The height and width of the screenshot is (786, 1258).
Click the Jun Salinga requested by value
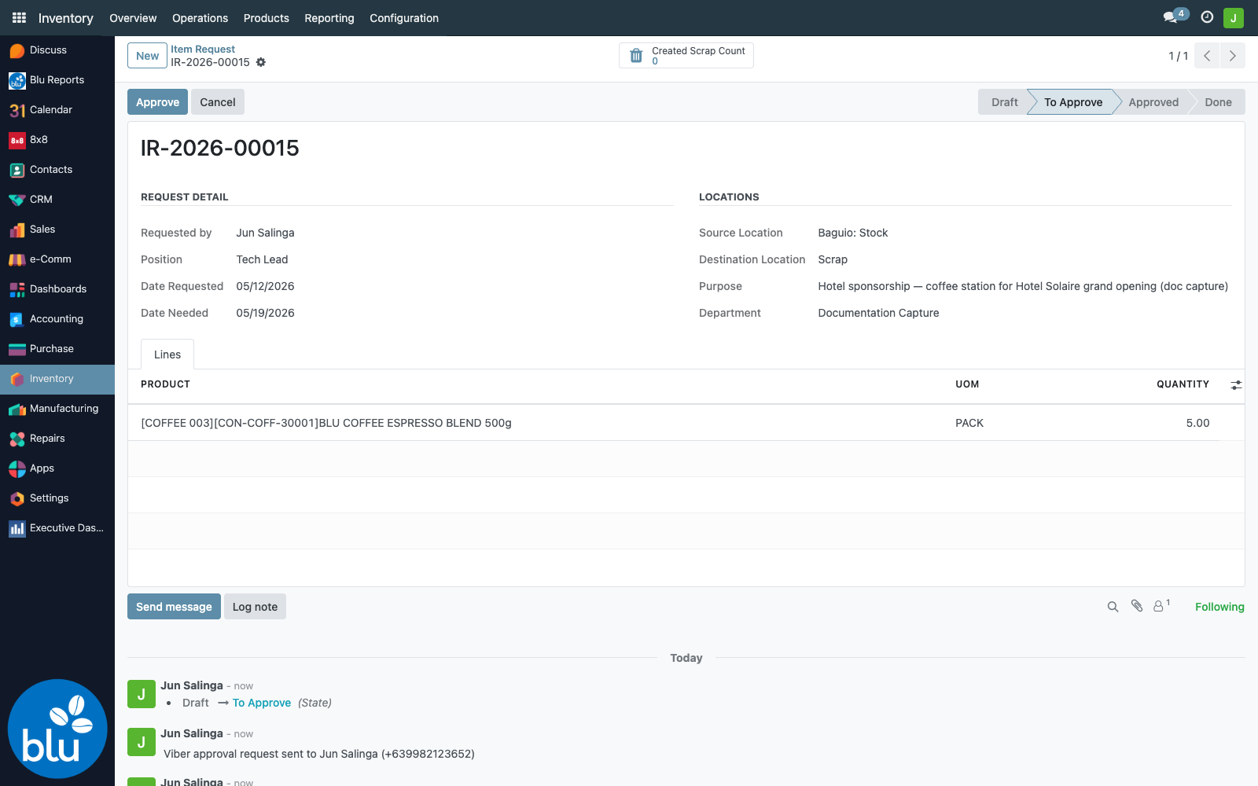click(265, 233)
